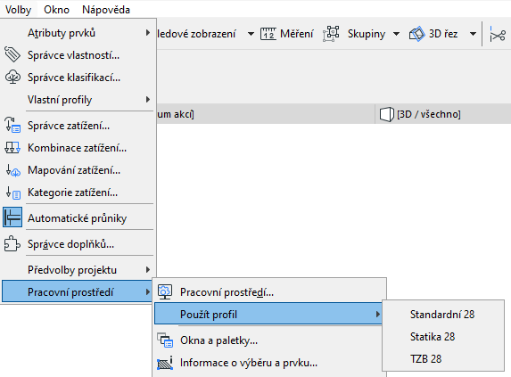Open the 3D řez dropdown arrow
Viewport: 511px width, 377px height.
pyautogui.click(x=473, y=34)
